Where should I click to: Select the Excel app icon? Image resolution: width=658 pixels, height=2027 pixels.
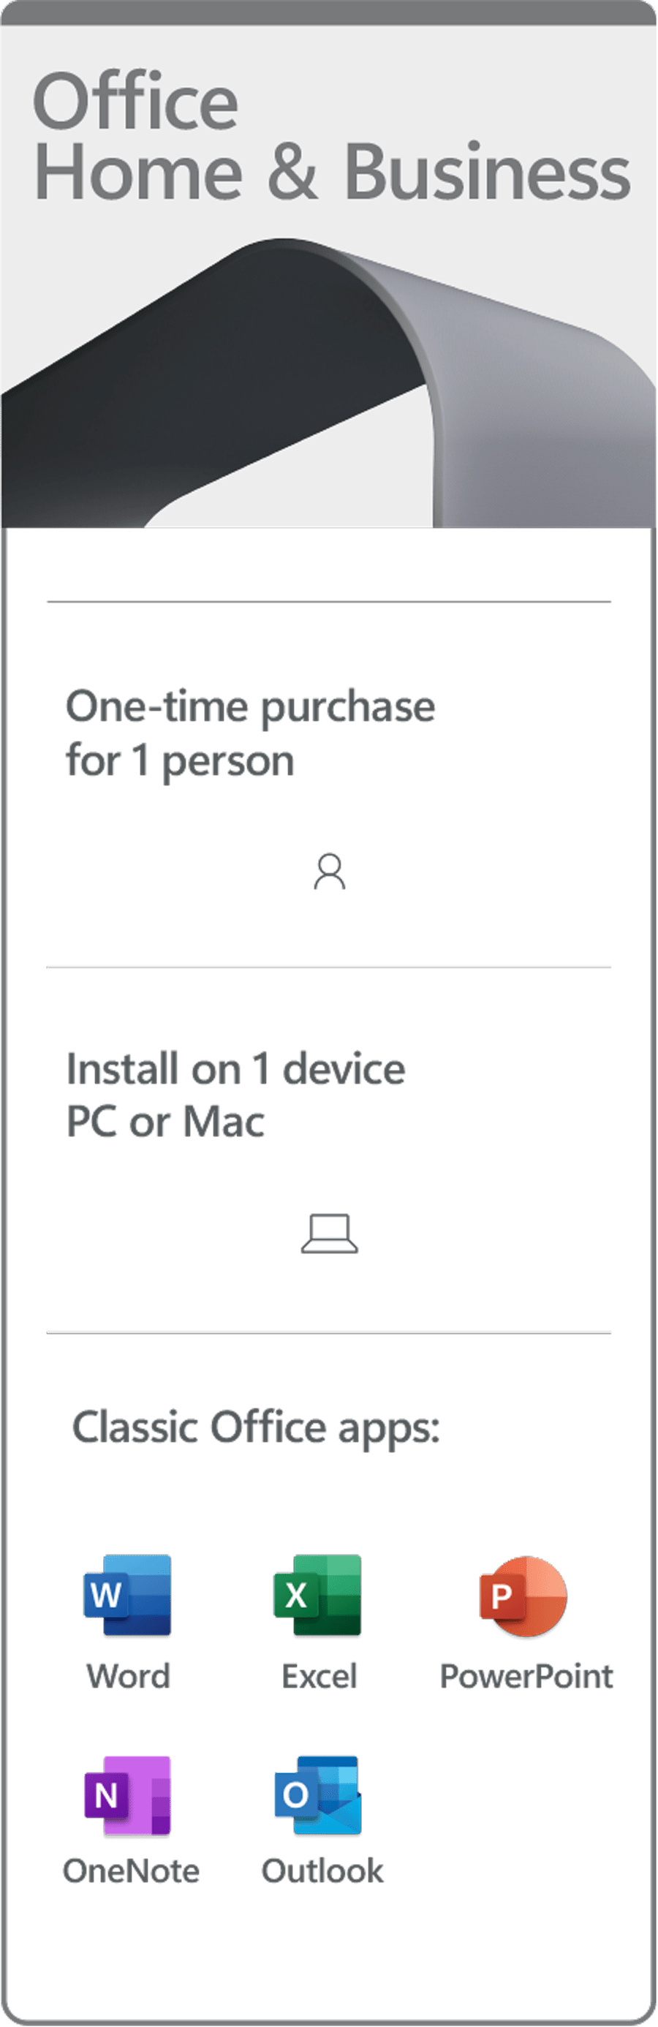318,1595
